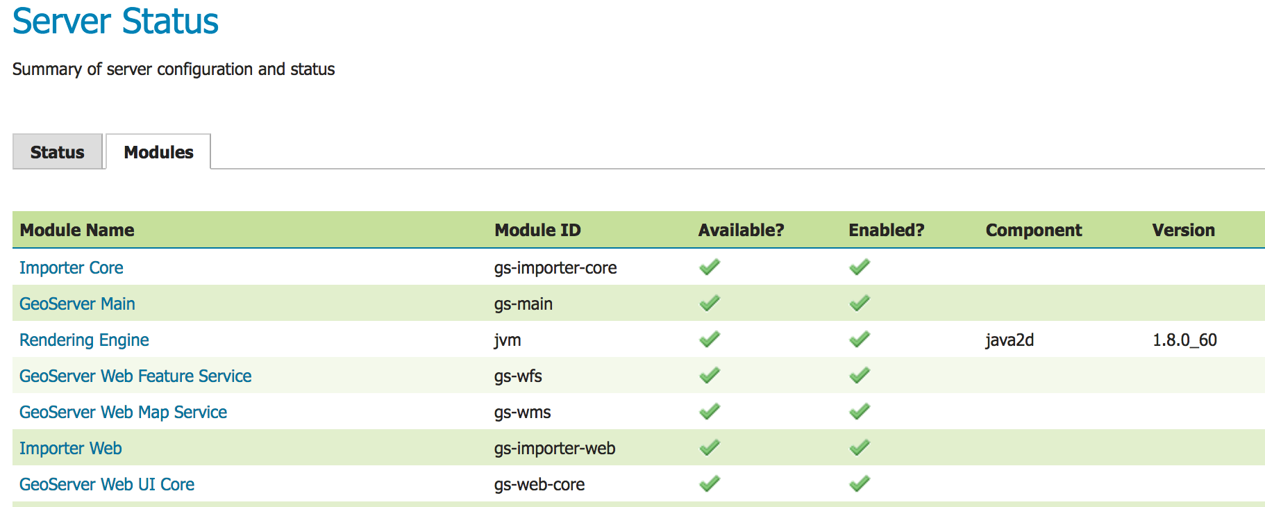Click the Enabled checkmark in gs-wfs row
The width and height of the screenshot is (1265, 507).
(860, 376)
